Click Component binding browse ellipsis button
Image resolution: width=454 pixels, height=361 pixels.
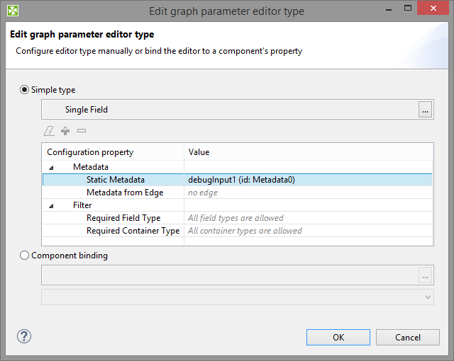(425, 275)
